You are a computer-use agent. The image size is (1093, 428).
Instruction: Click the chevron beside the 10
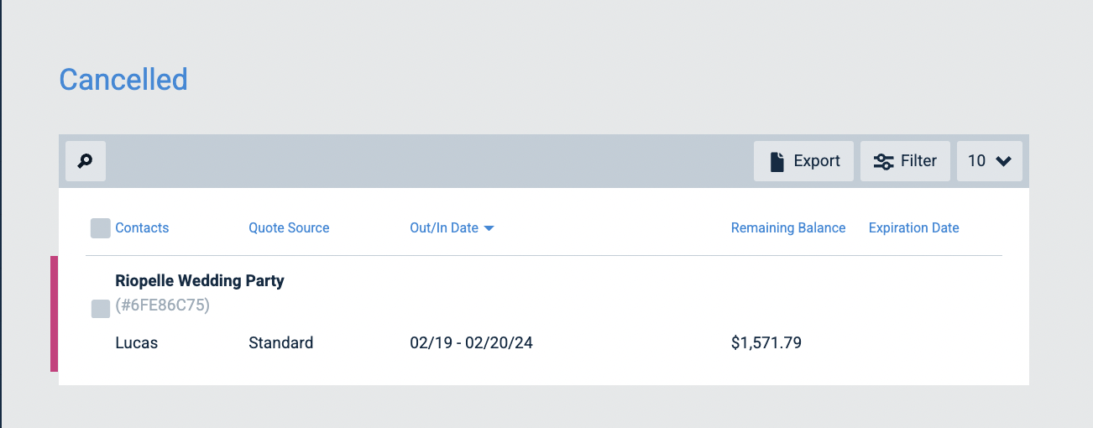(1003, 161)
